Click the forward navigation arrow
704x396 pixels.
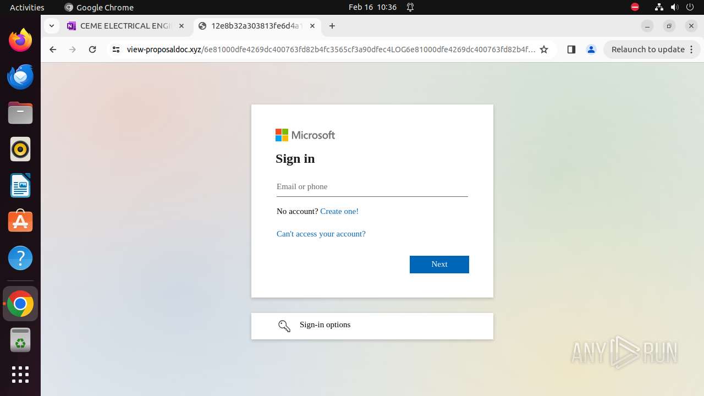(73, 50)
